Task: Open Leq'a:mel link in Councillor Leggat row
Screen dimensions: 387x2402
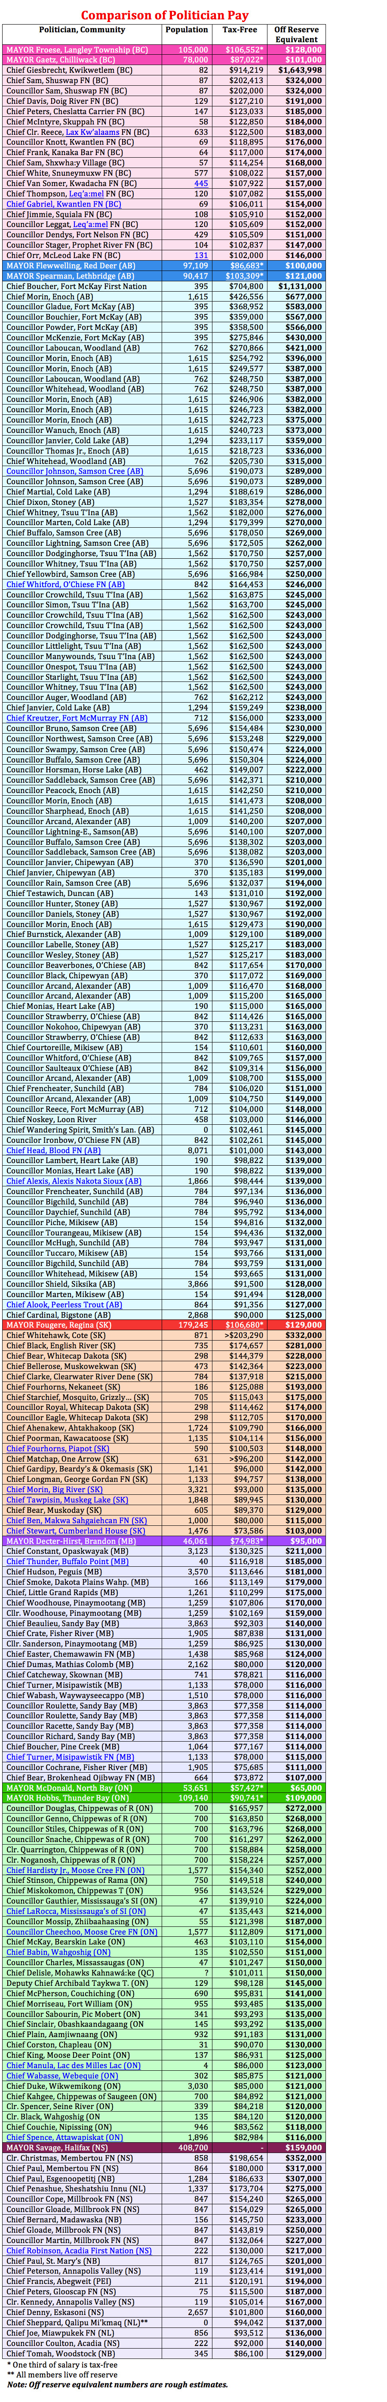Action: [90, 225]
